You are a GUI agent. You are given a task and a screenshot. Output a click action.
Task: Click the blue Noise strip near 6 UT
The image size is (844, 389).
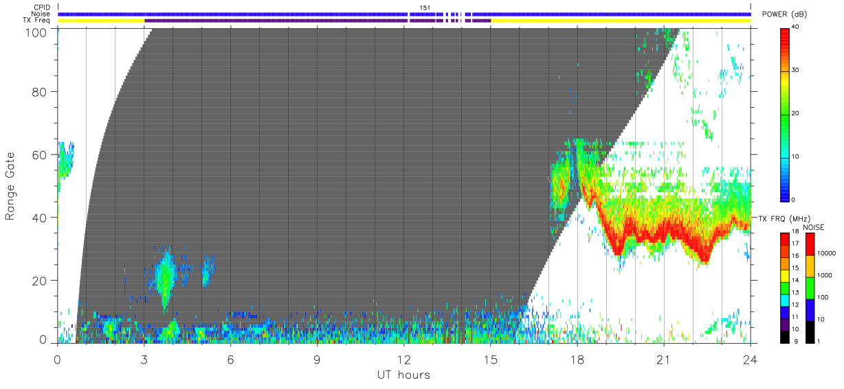pos(230,14)
